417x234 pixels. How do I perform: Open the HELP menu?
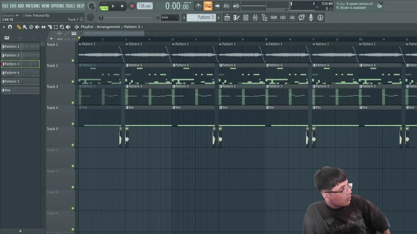80,6
